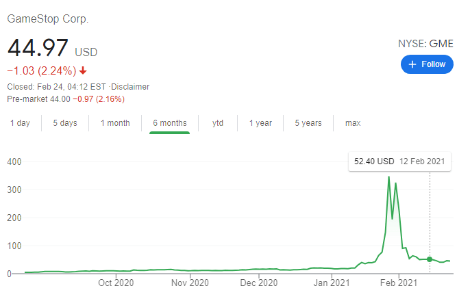Click the 52.40 USD tooltip box

(399, 161)
